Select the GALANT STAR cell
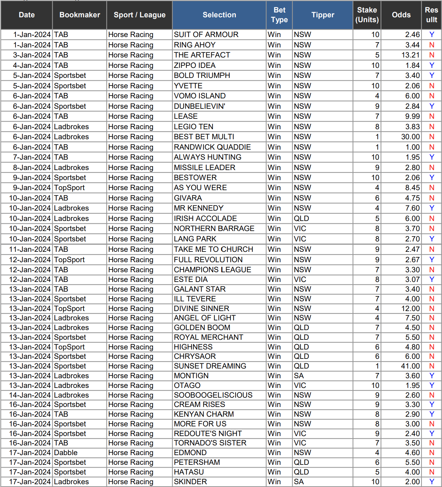The width and height of the screenshot is (442, 487). 219,289
